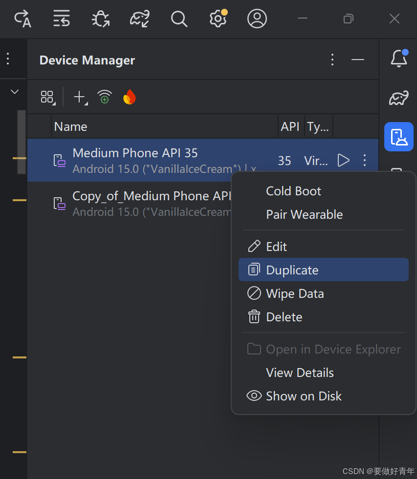Image resolution: width=417 pixels, height=479 pixels.
Task: Click the Translate icon in top toolbar
Action: pos(22,19)
